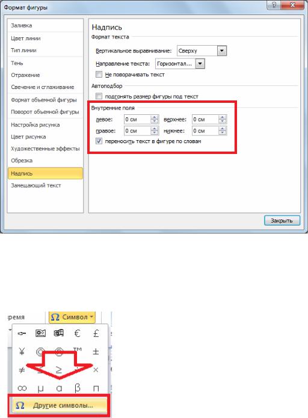Select the 'Обрезка' category
308x418 pixels.
(45, 161)
